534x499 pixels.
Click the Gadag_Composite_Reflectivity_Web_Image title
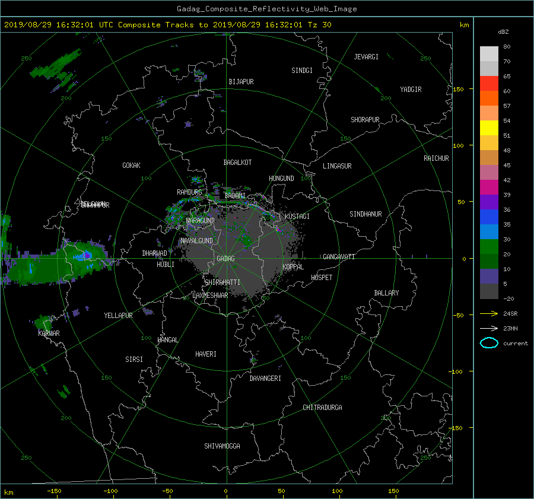(266, 9)
